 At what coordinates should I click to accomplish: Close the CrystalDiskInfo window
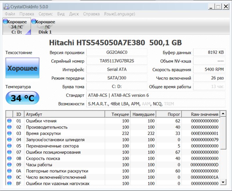tap(226, 6)
